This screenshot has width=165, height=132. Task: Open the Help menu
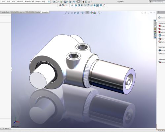pos(44,2)
